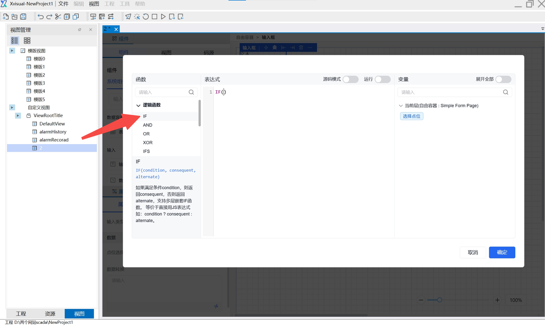Click the 选择点位 button
545x326 pixels.
tap(412, 116)
